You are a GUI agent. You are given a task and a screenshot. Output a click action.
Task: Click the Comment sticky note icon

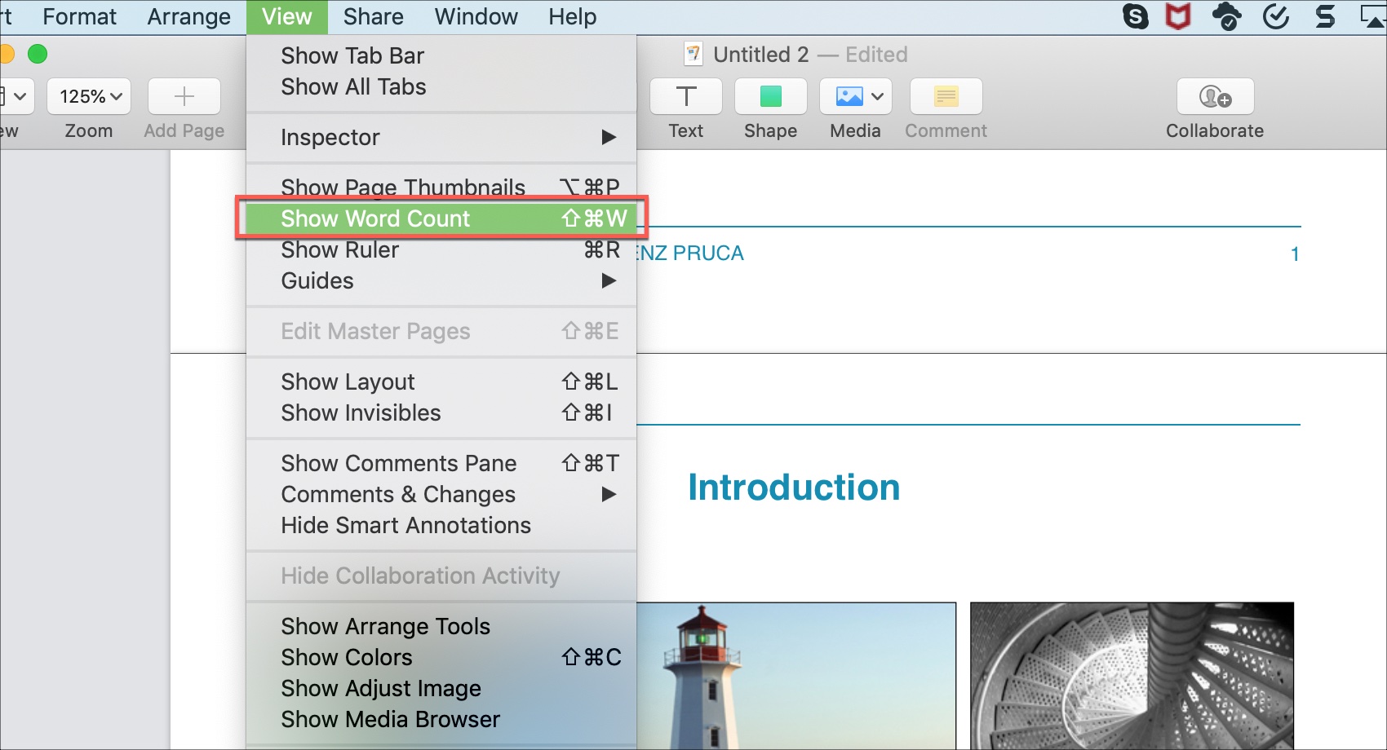click(x=946, y=96)
